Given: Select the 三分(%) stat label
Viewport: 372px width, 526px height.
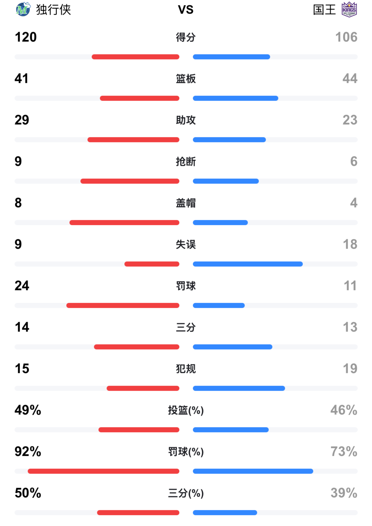Looking at the screenshot, I should coord(186,493).
